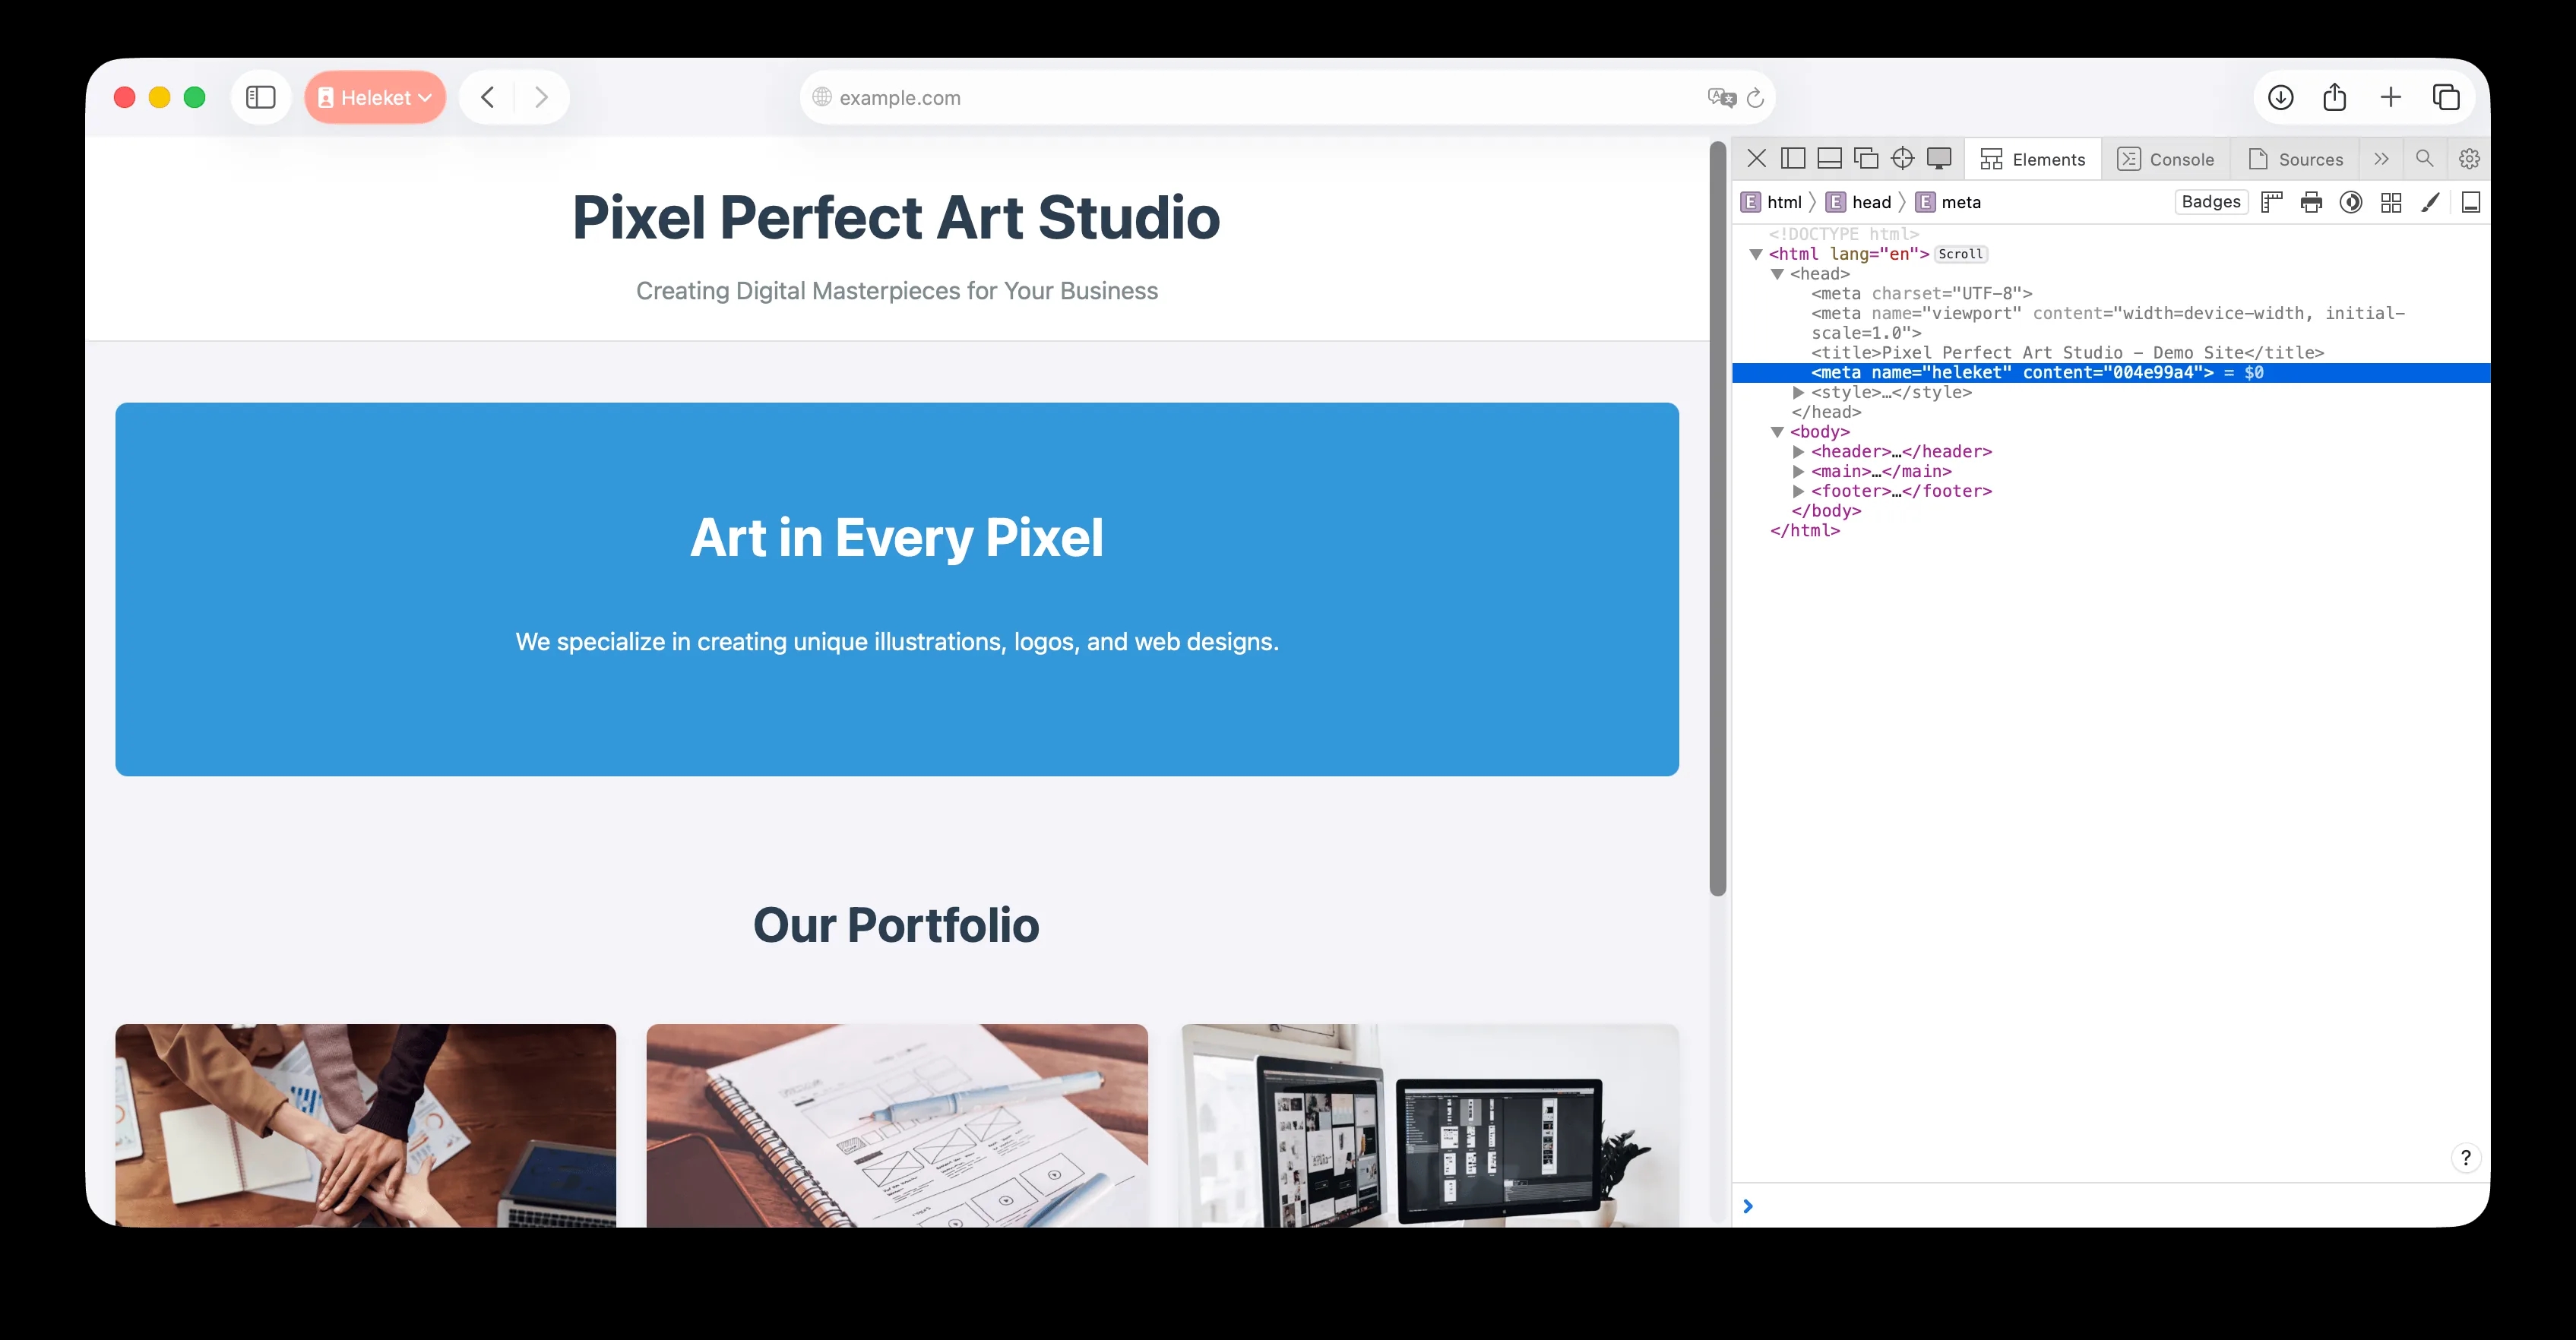Switch to the Console tab

point(2166,159)
